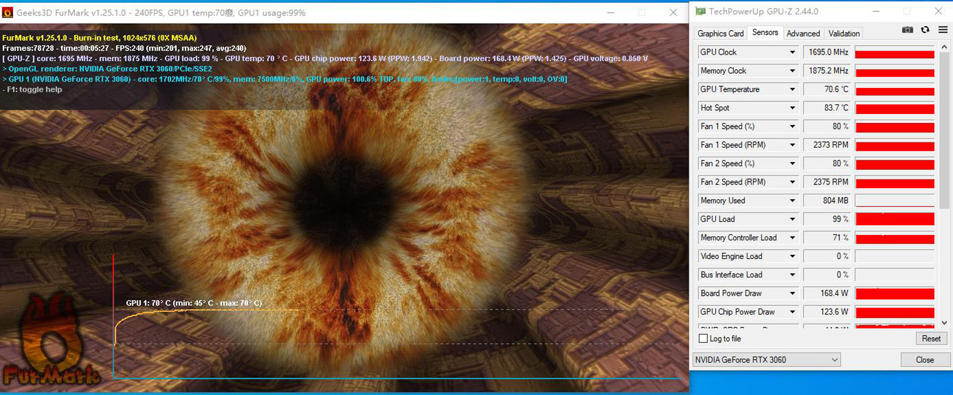This screenshot has height=395, width=953.
Task: Click the GPU Load graph bar
Action: click(x=895, y=219)
